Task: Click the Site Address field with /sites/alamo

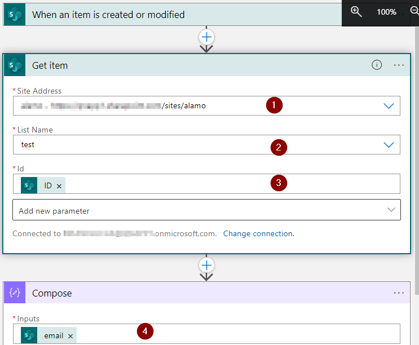Action: point(206,106)
